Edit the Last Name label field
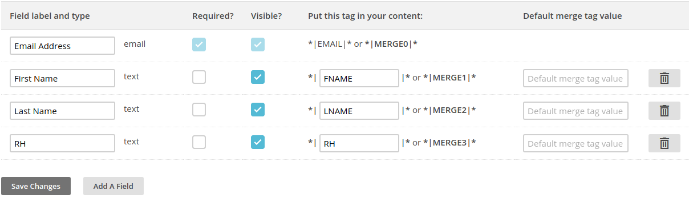689x214 pixels. coord(63,111)
